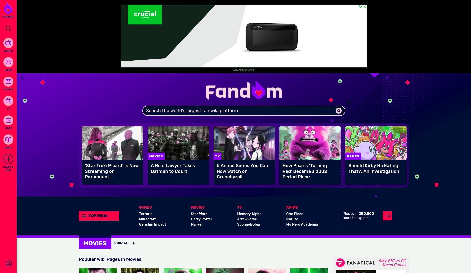Open the Batman lawyer article thumbnail
The width and height of the screenshot is (471, 273).
pyautogui.click(x=178, y=143)
